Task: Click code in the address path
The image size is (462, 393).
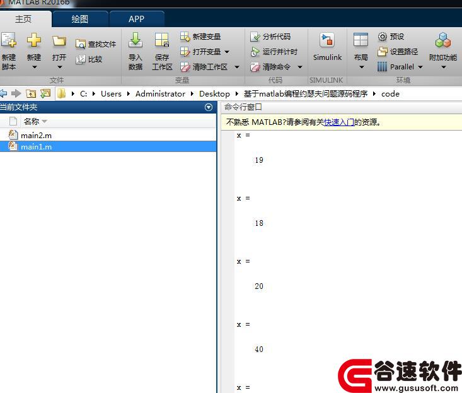Action: point(390,94)
